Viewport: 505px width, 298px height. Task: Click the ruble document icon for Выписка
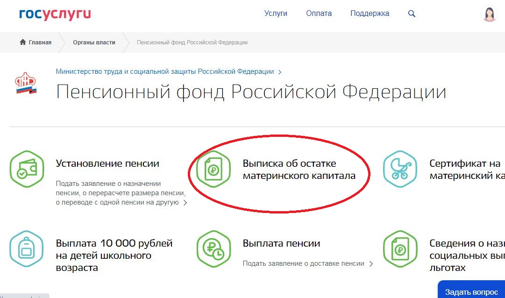213,169
